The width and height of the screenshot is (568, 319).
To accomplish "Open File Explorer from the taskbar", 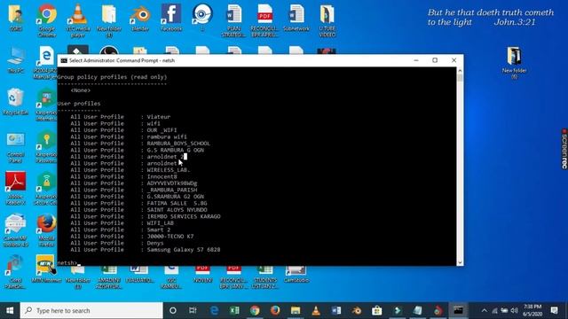I will [x=296, y=310].
